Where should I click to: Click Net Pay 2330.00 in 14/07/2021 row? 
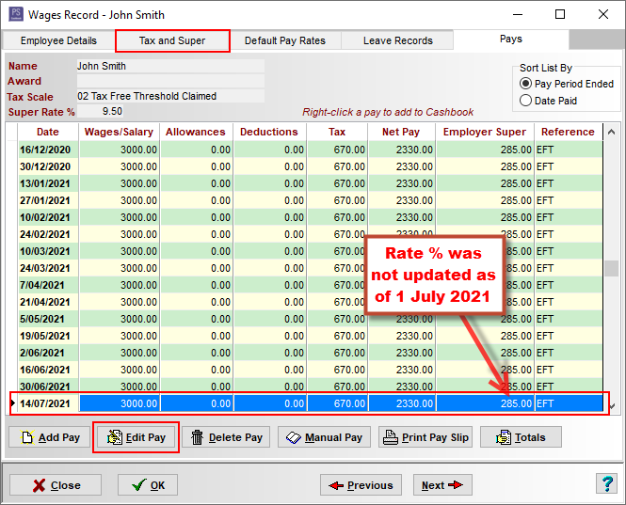402,403
